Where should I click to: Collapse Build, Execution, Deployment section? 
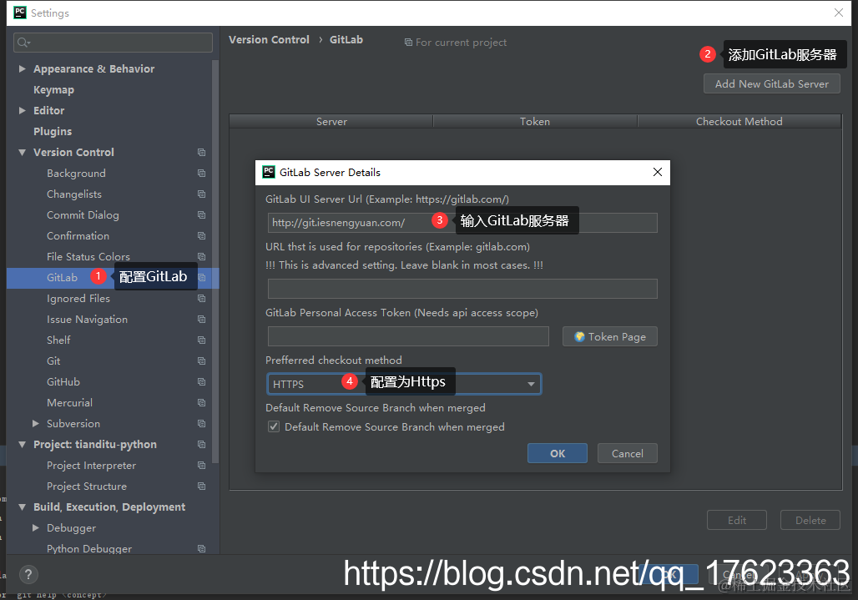tap(22, 507)
